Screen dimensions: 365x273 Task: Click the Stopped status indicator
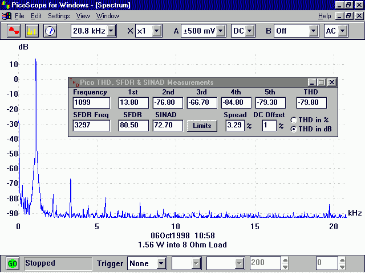(x=58, y=263)
